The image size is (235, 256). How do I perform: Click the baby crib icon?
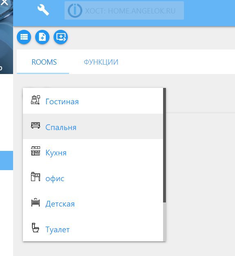point(36,202)
